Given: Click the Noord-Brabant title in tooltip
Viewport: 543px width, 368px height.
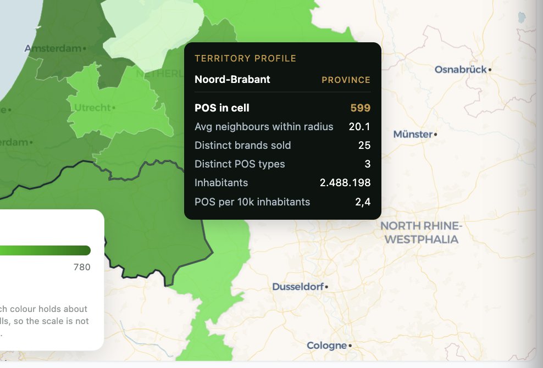Looking at the screenshot, I should pos(232,79).
